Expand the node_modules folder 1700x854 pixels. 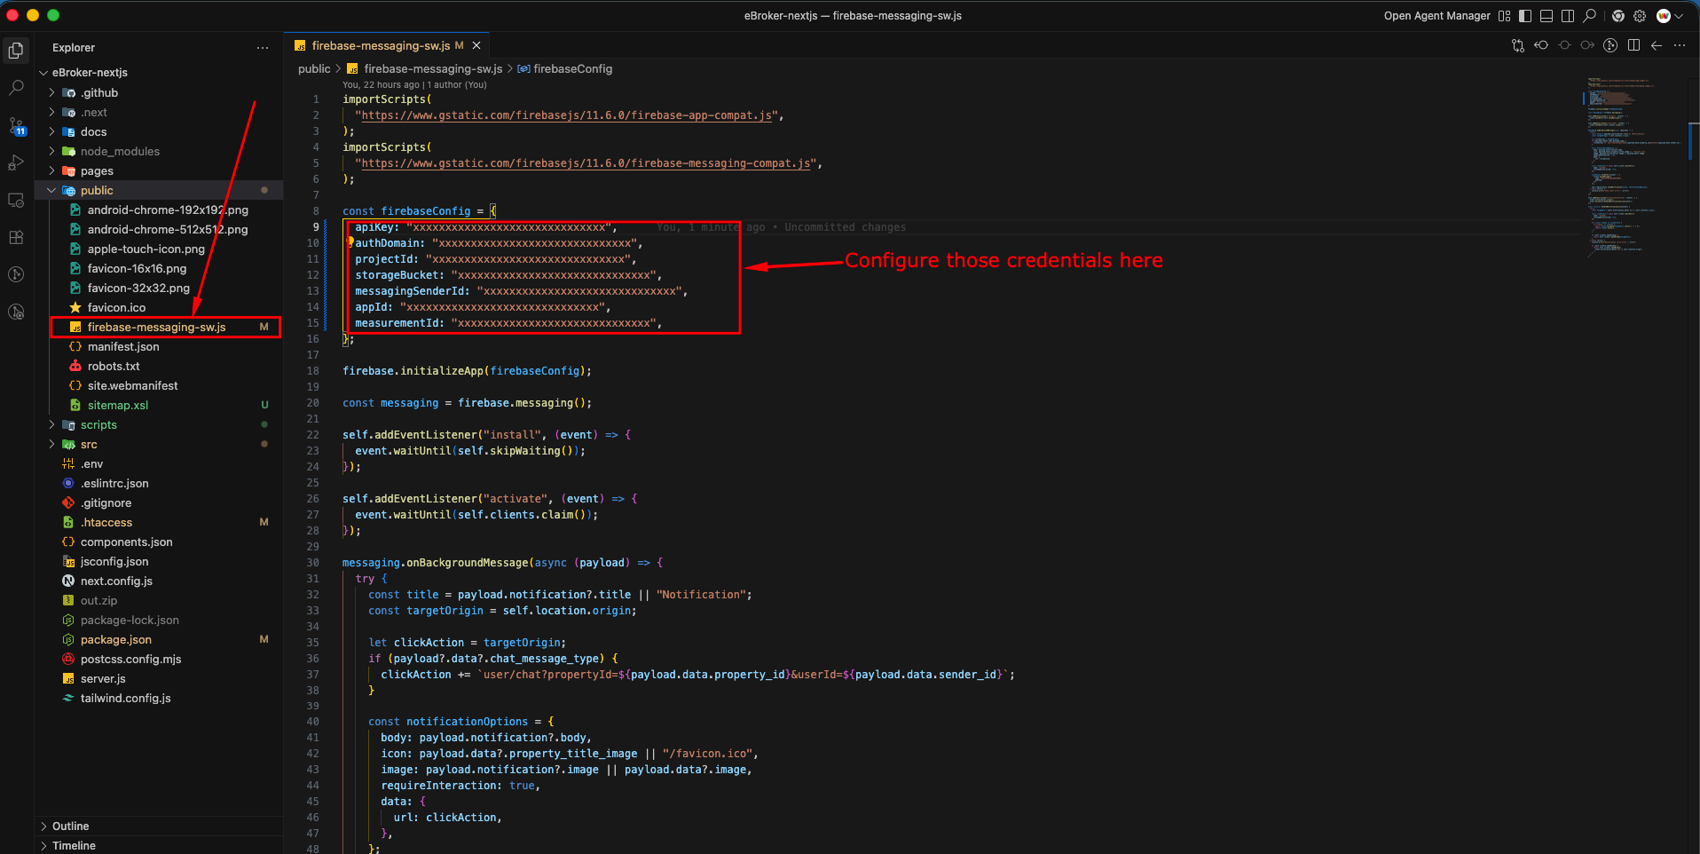(51, 151)
